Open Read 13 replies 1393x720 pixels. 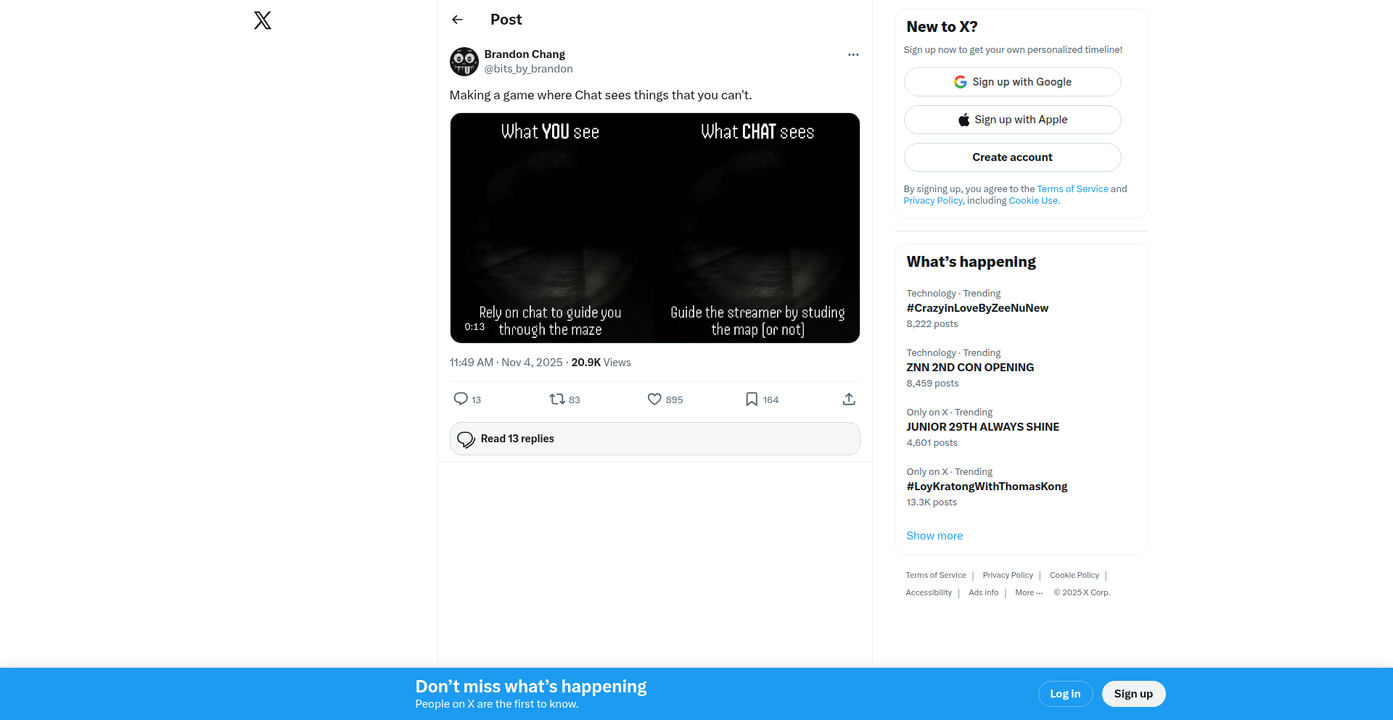click(654, 439)
